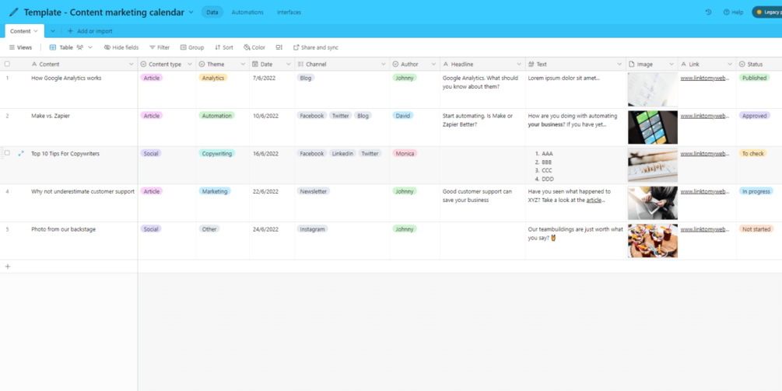Screen dimensions: 782x391
Task: Open the Channel column dropdown arrow
Action: click(384, 65)
